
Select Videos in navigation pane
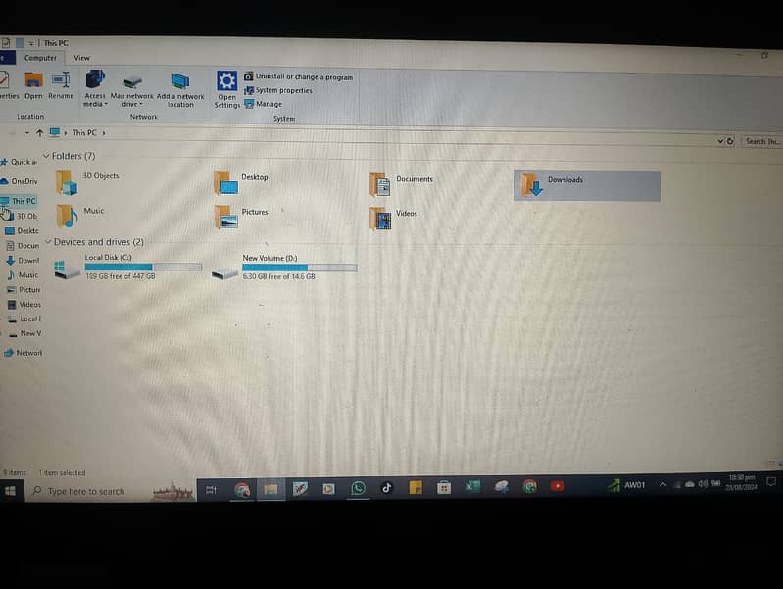24,304
